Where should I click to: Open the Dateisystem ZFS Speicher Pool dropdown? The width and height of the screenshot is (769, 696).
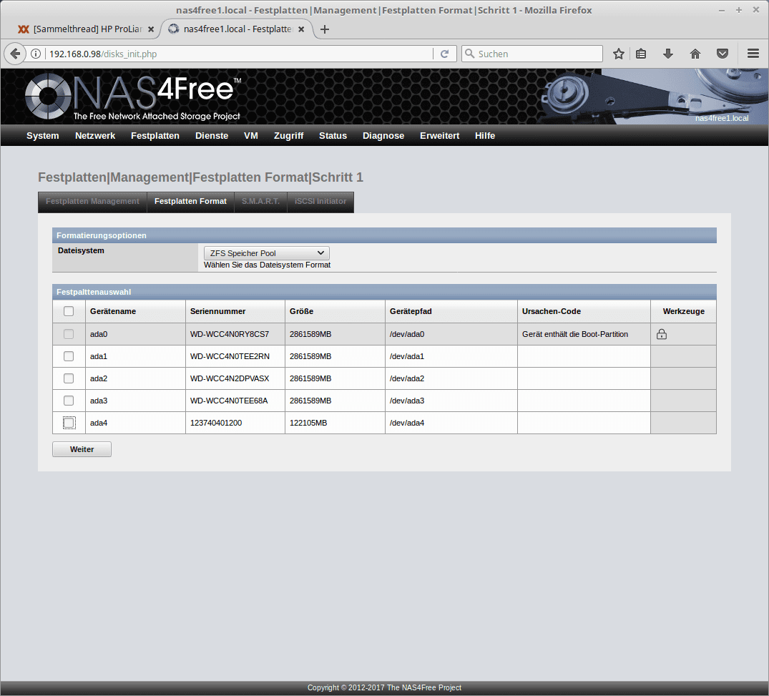click(266, 253)
